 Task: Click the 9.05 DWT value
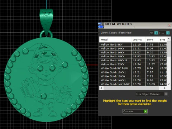[150, 52]
